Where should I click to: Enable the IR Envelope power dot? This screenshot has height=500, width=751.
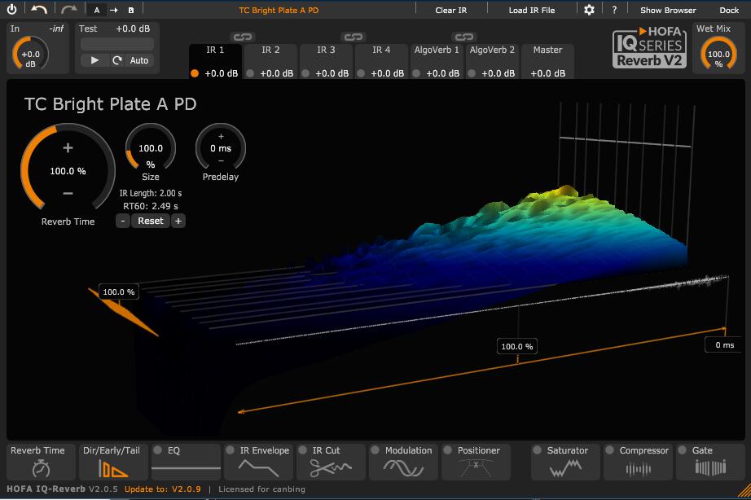coord(230,450)
